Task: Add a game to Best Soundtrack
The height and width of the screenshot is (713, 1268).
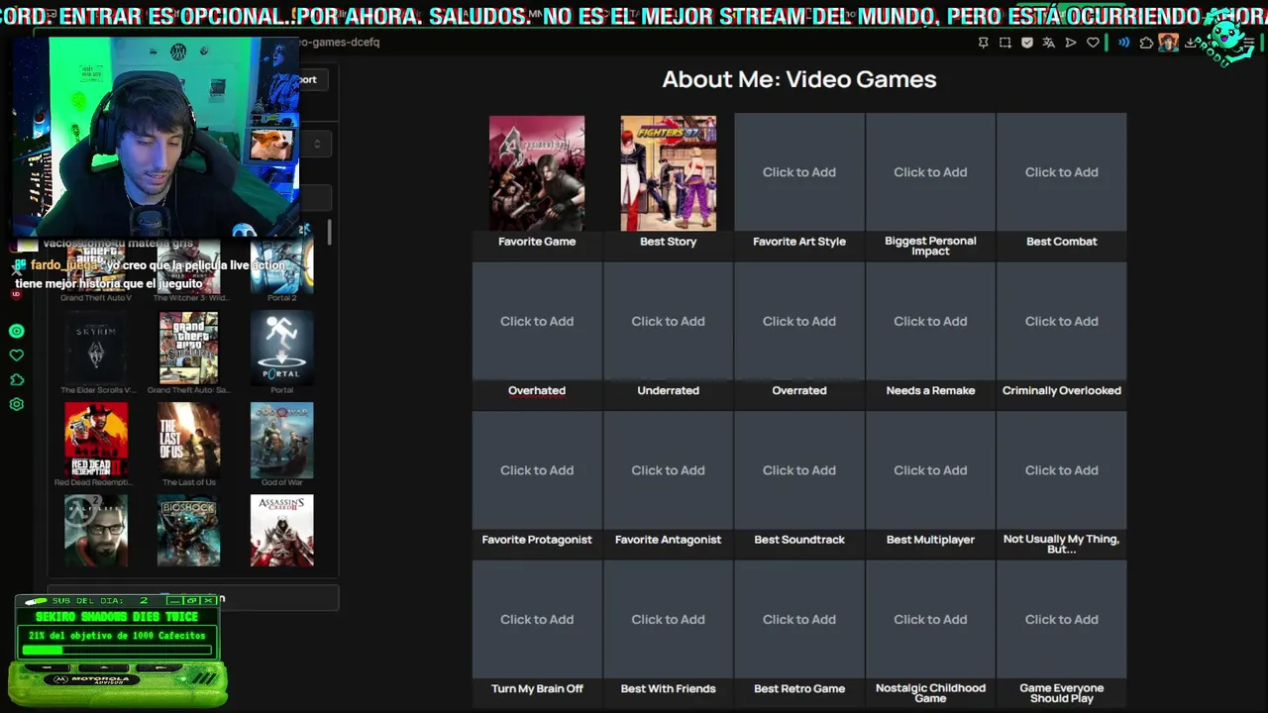Action: click(x=799, y=470)
